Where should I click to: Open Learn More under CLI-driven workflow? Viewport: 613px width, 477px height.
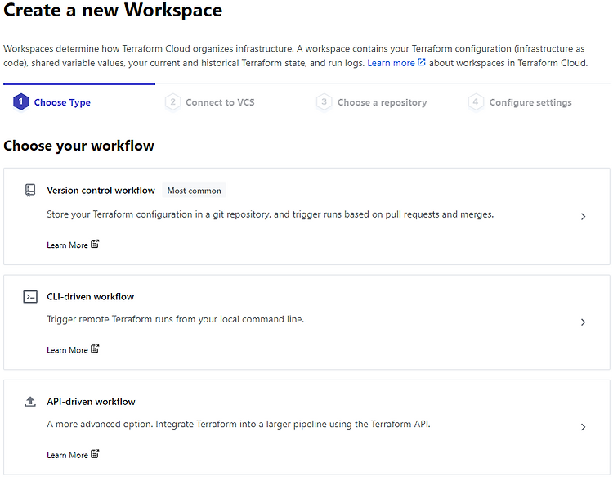(67, 350)
